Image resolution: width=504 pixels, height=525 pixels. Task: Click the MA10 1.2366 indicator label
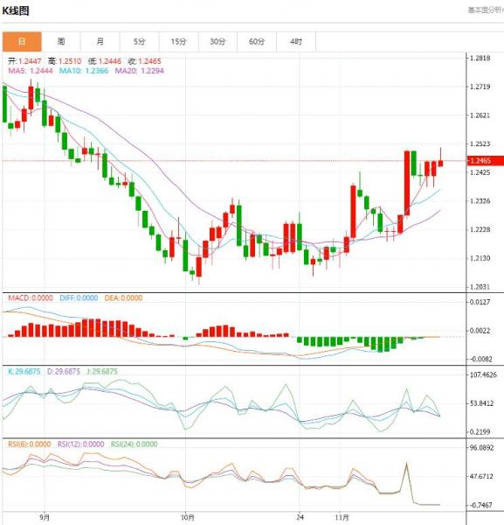coord(84,71)
